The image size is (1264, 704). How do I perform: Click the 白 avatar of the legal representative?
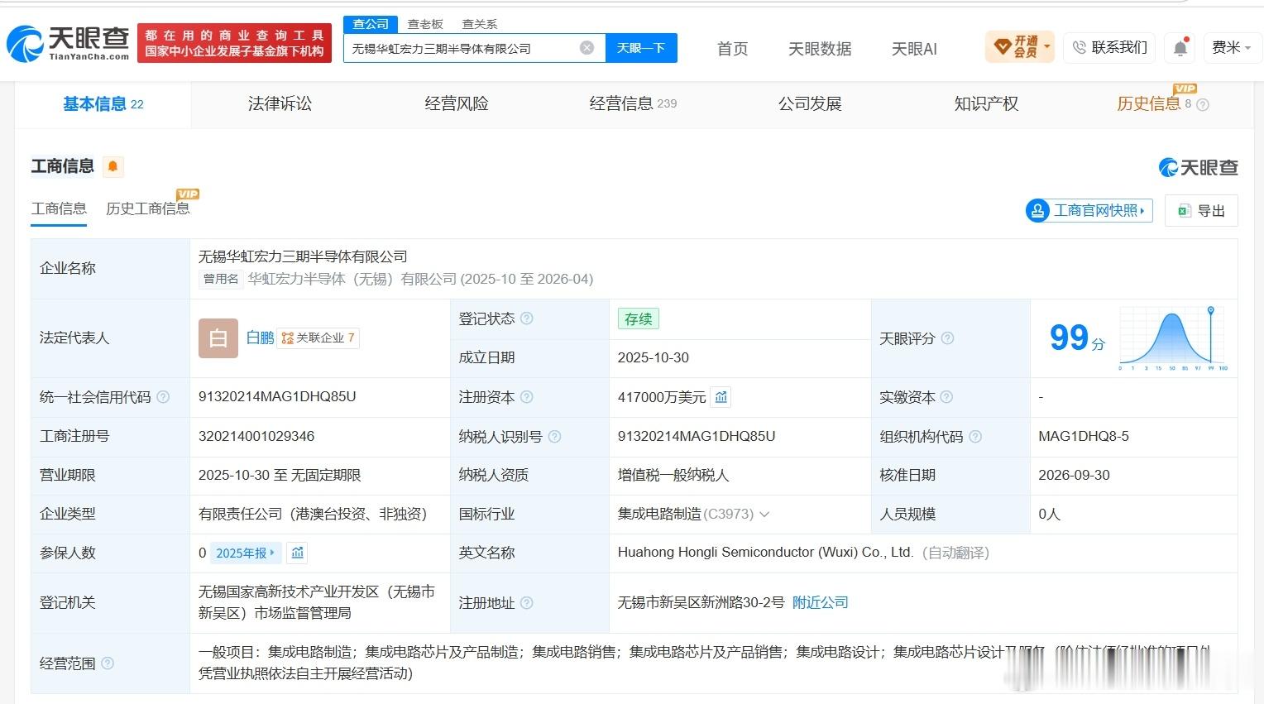[218, 338]
